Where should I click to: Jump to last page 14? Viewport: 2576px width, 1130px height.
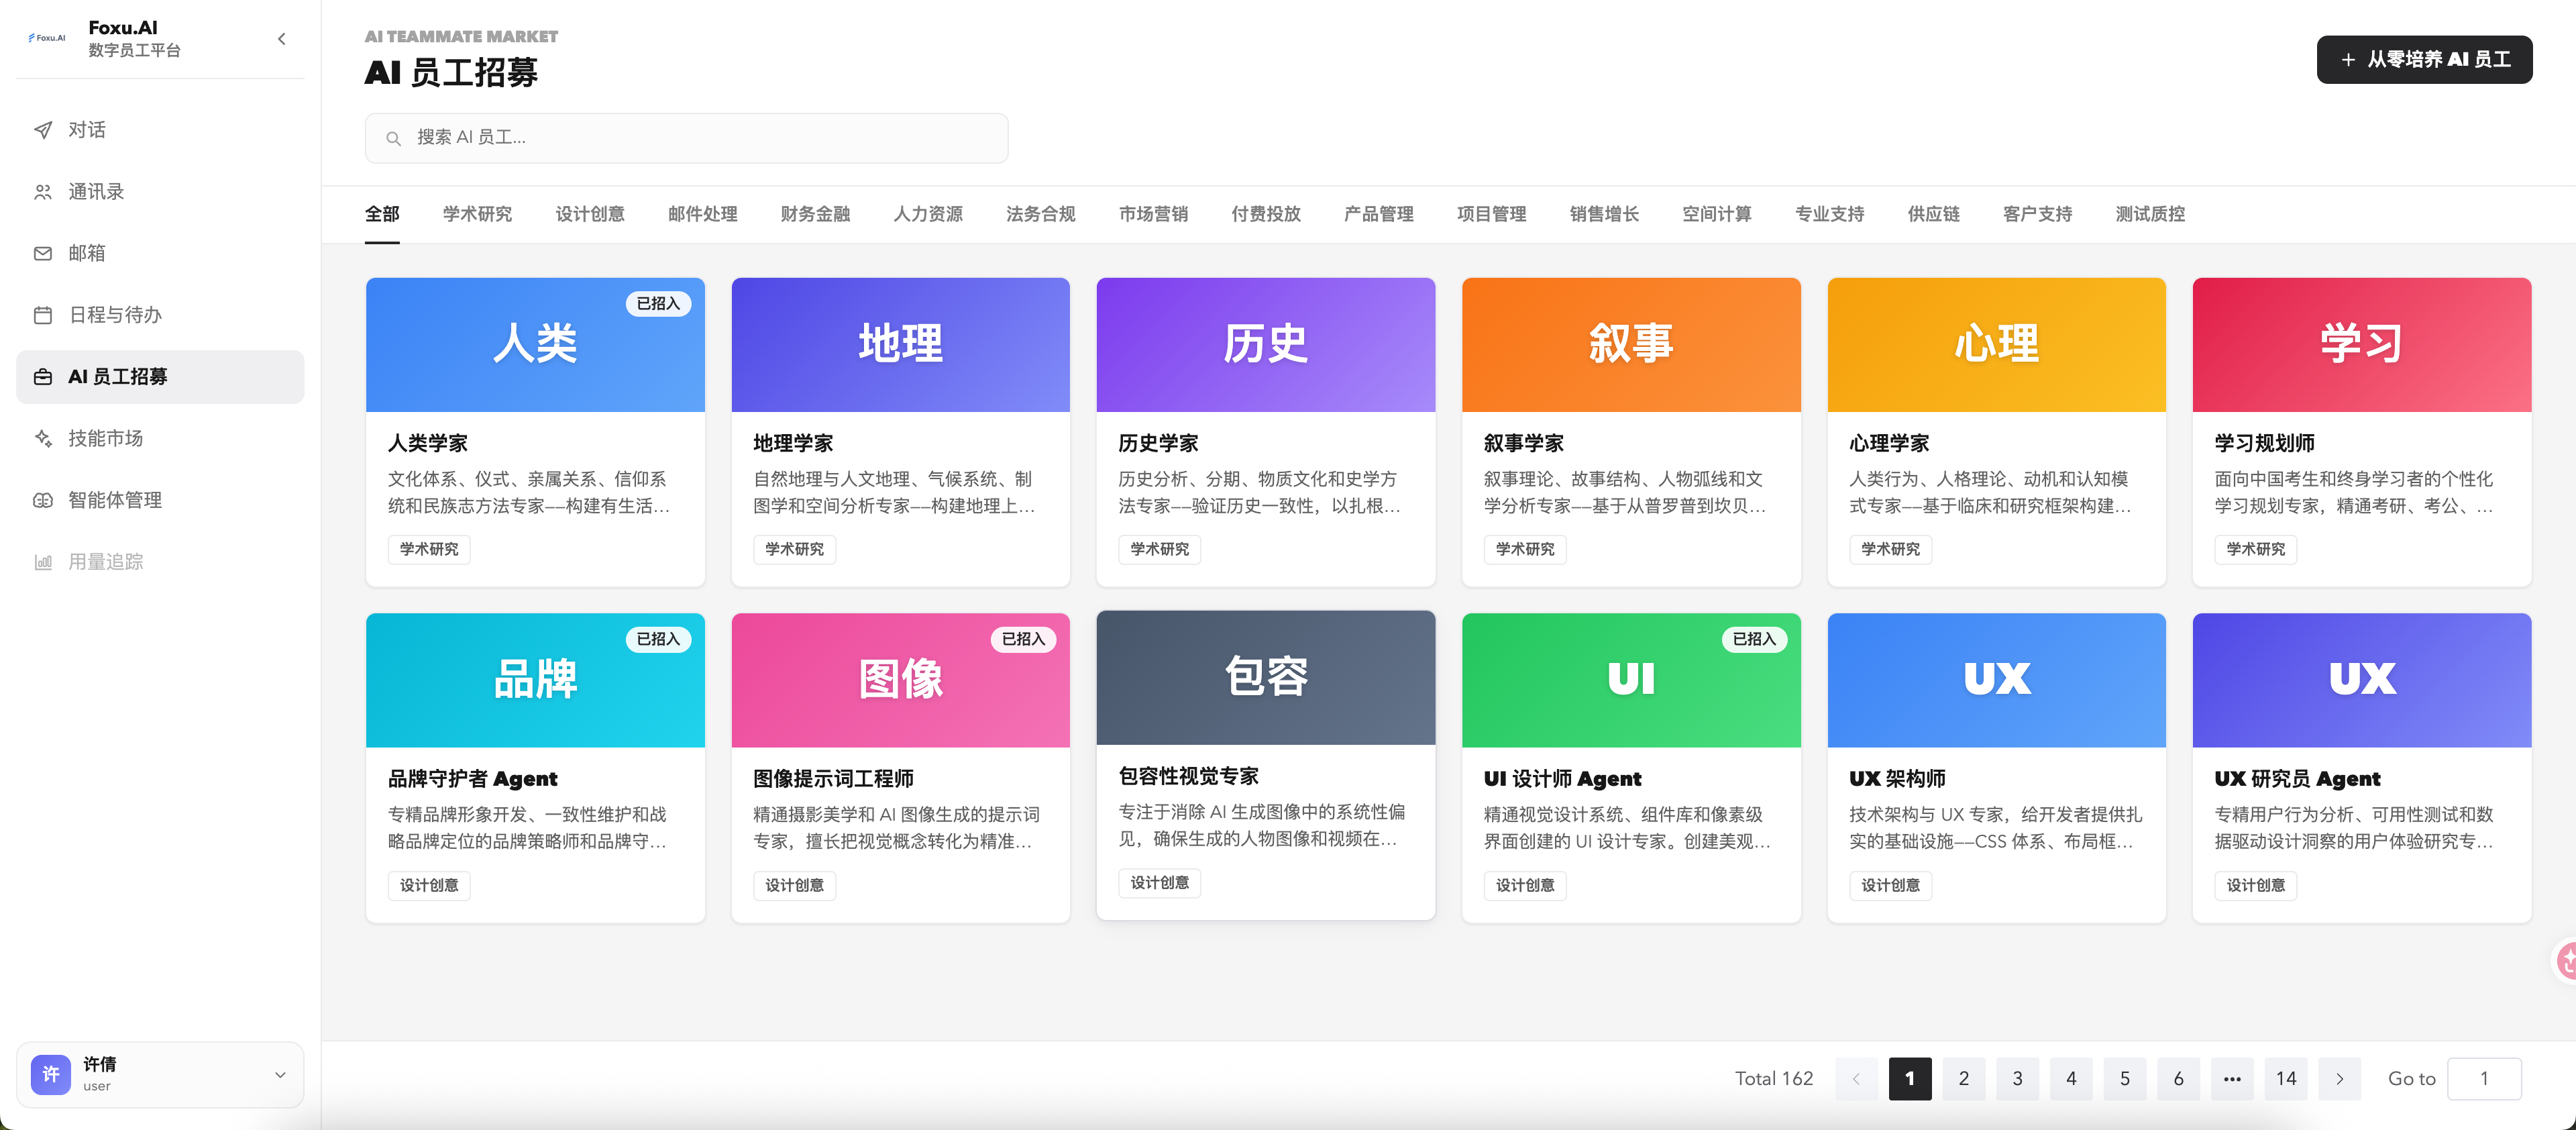pos(2286,1079)
